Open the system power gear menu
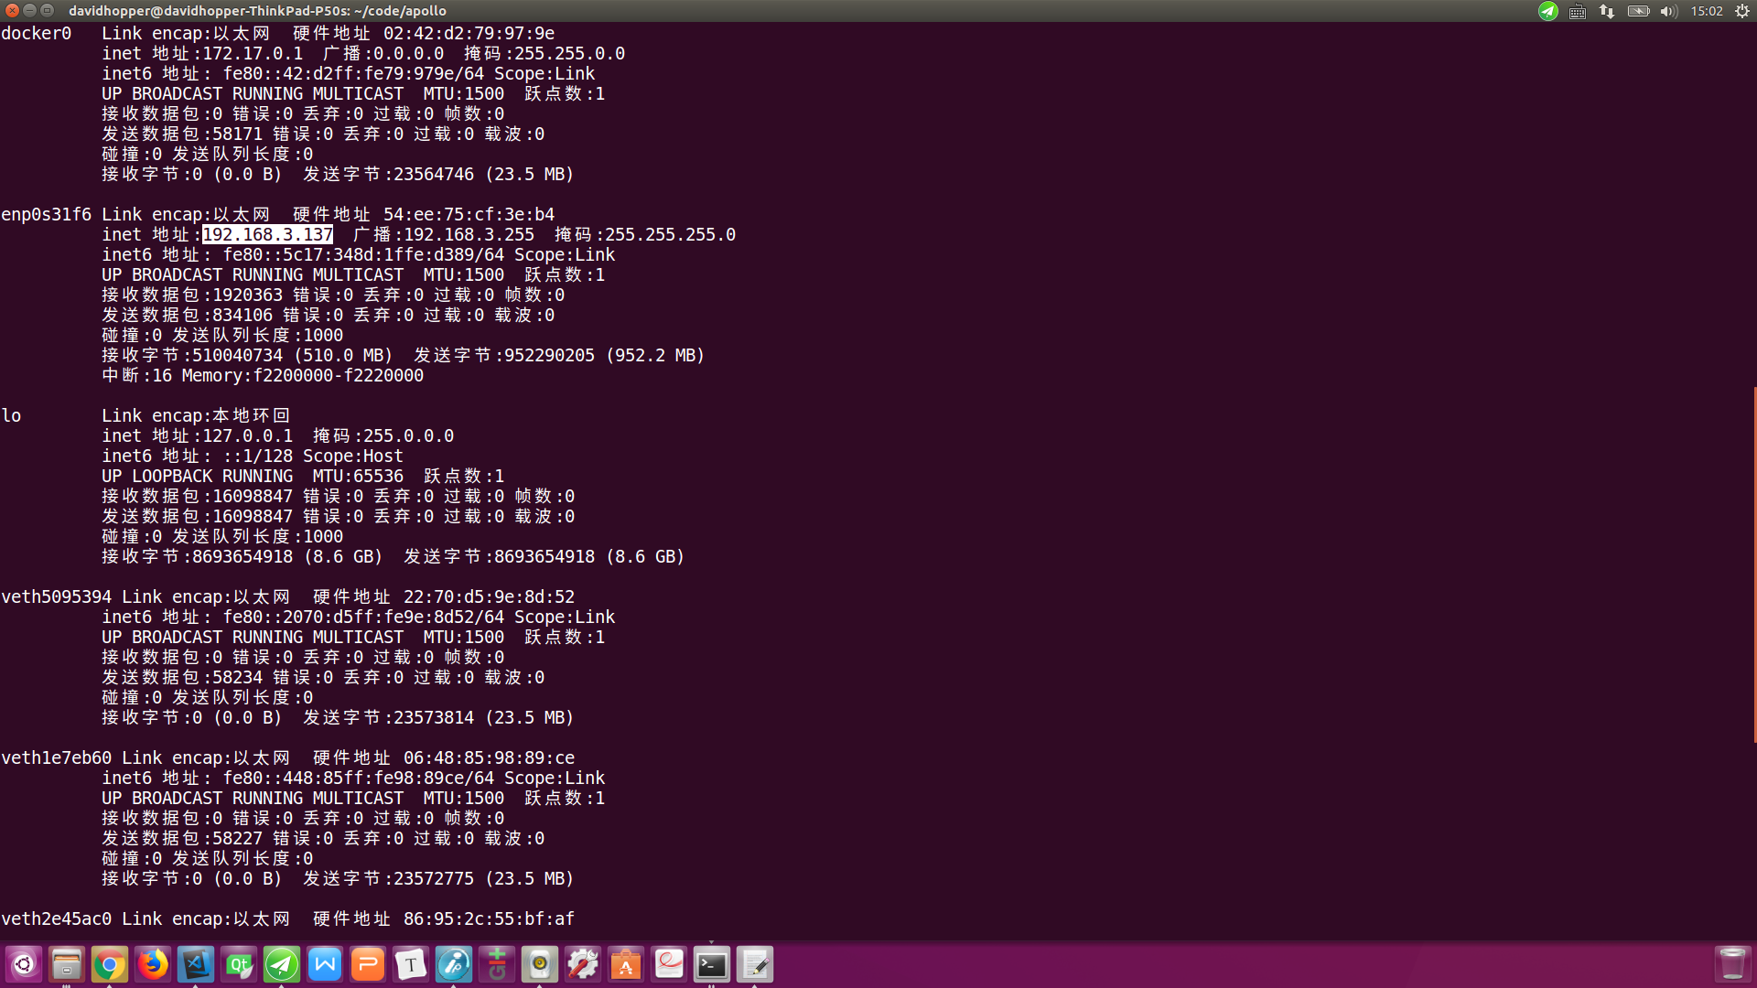 coord(1742,11)
